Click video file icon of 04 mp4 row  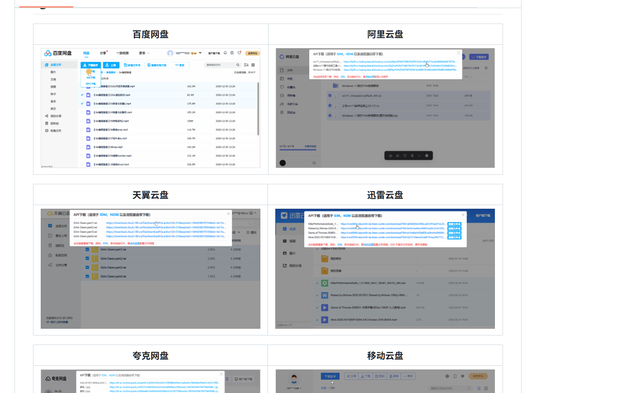tap(88, 112)
